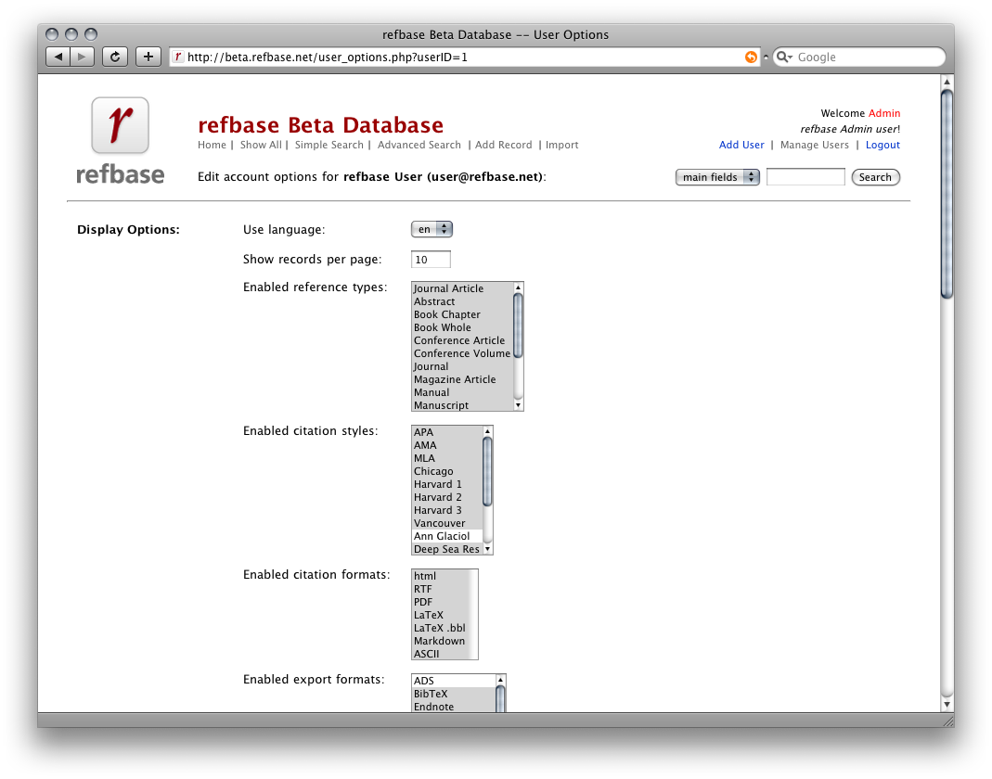Click the browser forward arrow button
Viewport: 992px width, 779px height.
coord(83,57)
